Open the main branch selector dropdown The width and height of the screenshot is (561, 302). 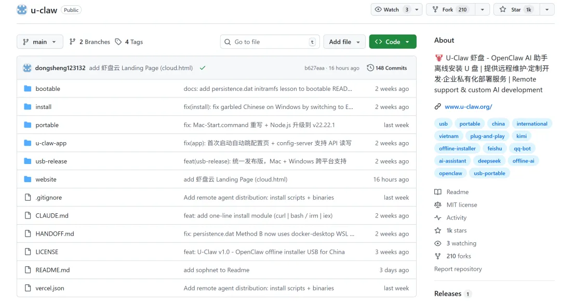(x=39, y=42)
